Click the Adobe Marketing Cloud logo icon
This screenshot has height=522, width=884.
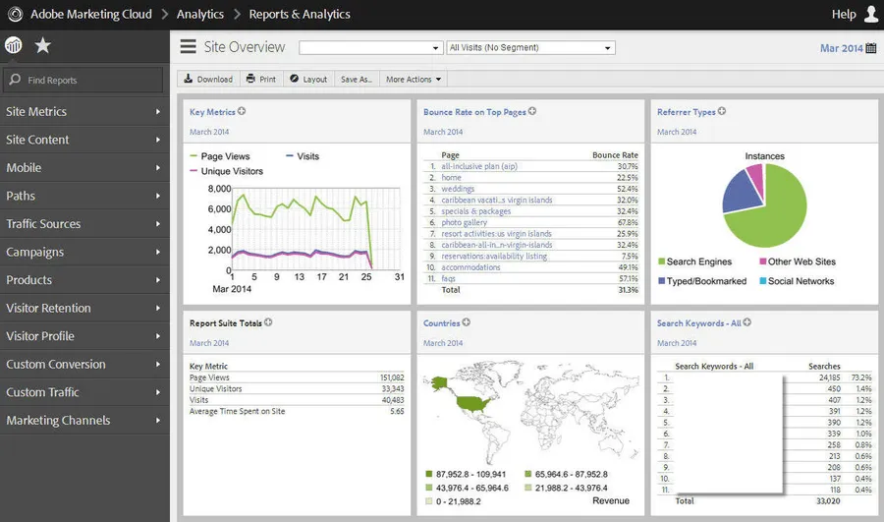[15, 14]
